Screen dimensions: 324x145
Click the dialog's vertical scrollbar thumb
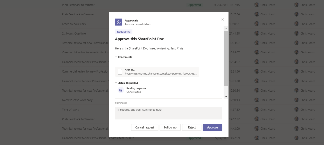tap(226, 58)
